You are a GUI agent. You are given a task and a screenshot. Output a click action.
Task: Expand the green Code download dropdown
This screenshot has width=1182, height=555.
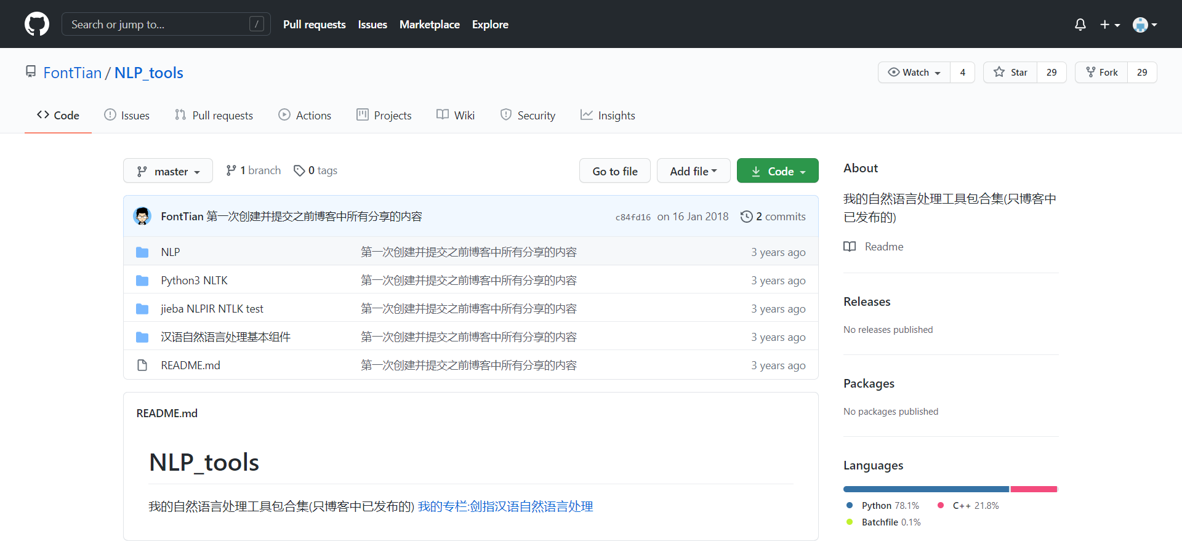[778, 170]
